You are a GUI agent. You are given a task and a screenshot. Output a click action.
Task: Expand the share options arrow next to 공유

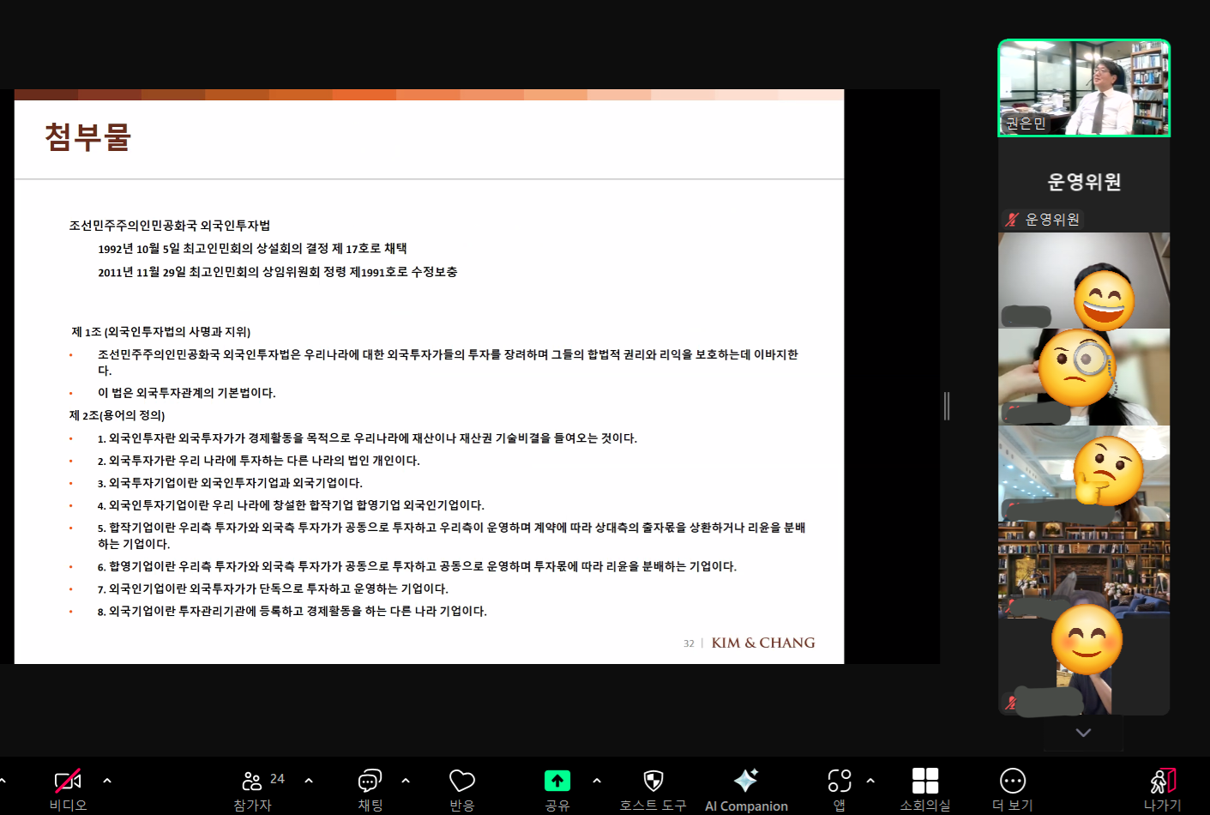(x=597, y=781)
